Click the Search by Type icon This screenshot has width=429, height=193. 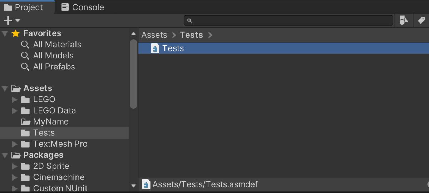pyautogui.click(x=404, y=21)
